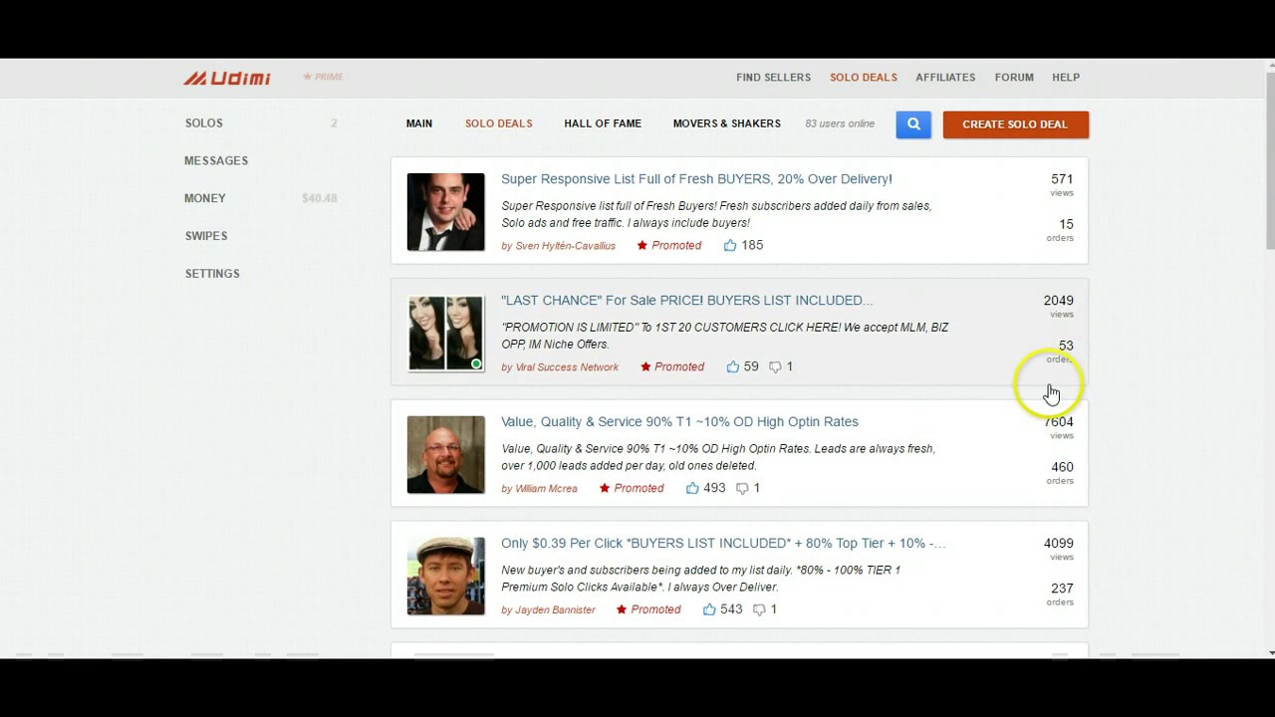Click Promoted star on Viral Success Network deal

point(645,366)
